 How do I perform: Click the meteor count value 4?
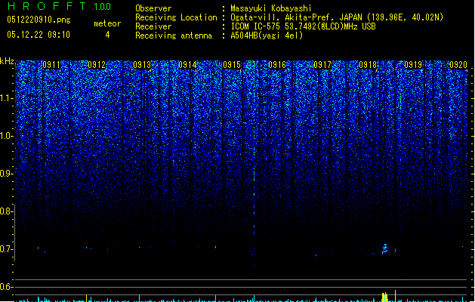107,35
